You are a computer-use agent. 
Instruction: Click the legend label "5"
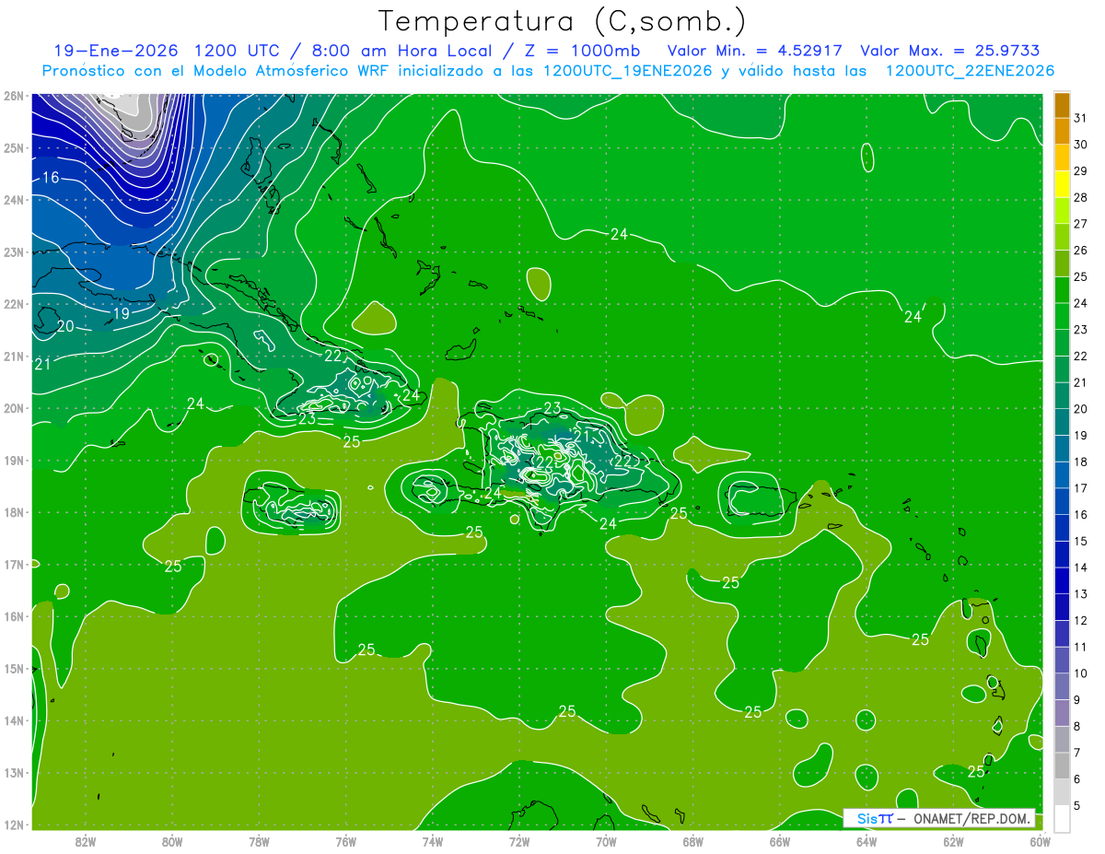1077,805
